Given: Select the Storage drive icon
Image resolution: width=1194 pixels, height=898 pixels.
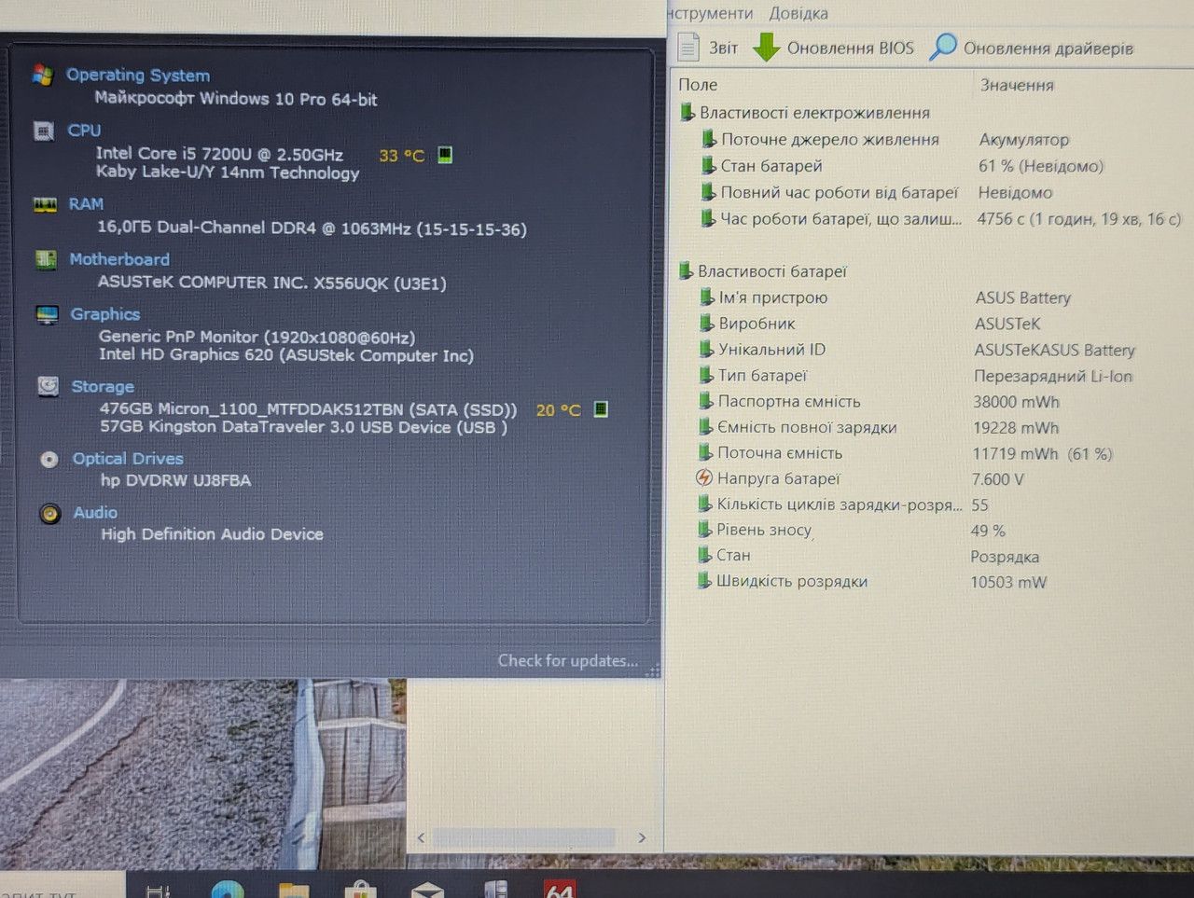Looking at the screenshot, I should [x=48, y=386].
